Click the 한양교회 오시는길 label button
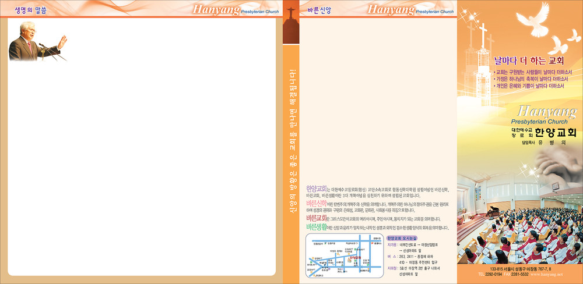This screenshot has height=284, width=583. click(x=403, y=238)
